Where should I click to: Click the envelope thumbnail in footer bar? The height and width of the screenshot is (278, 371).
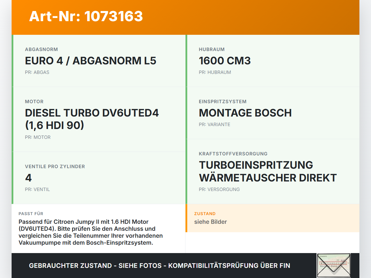pos(334,266)
